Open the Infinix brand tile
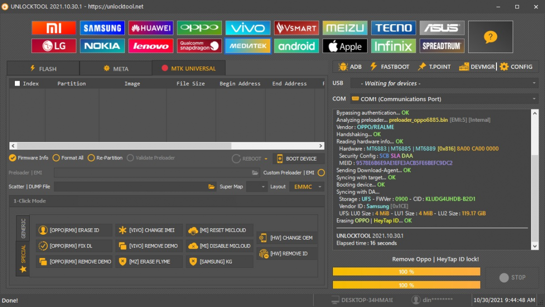The height and width of the screenshot is (307, 545). pyautogui.click(x=393, y=46)
